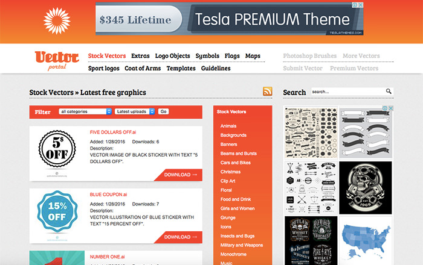Open the ribbon banners ad thumbnail
Viewport: 423px width, 265px height.
[x=366, y=133]
